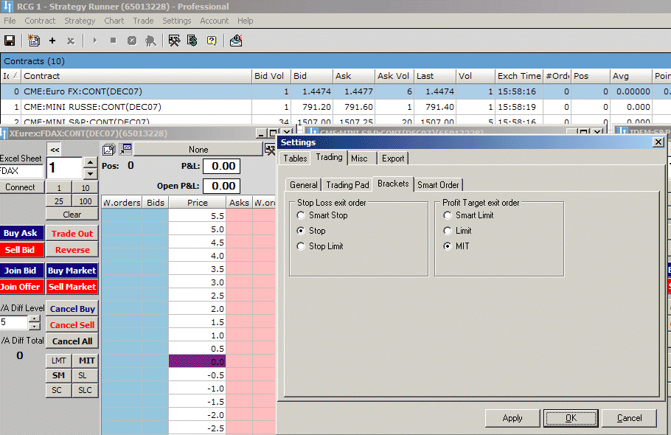The image size is (671, 435).
Task: Switch to the Trading Pad sub-tab
Action: click(x=347, y=185)
